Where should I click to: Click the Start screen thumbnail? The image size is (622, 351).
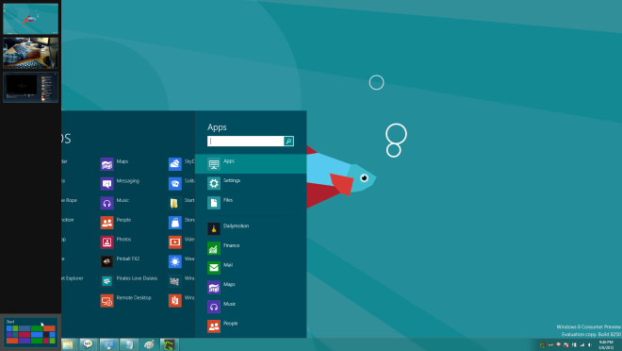[x=30, y=332]
